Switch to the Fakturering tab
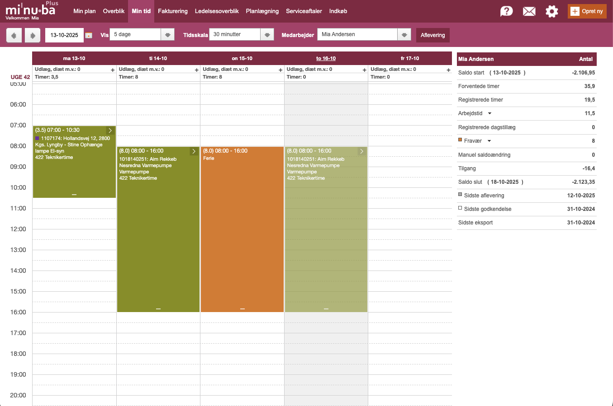 (172, 11)
